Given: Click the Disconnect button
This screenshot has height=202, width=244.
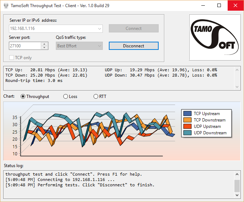Looking at the screenshot, I should pyautogui.click(x=133, y=46).
